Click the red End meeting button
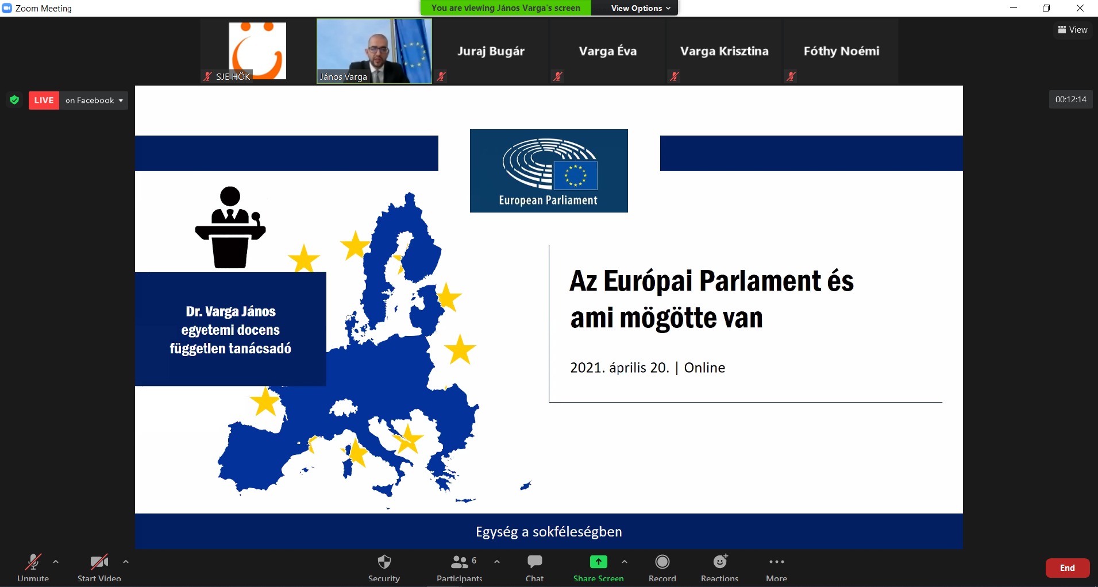This screenshot has width=1098, height=587. 1067,568
